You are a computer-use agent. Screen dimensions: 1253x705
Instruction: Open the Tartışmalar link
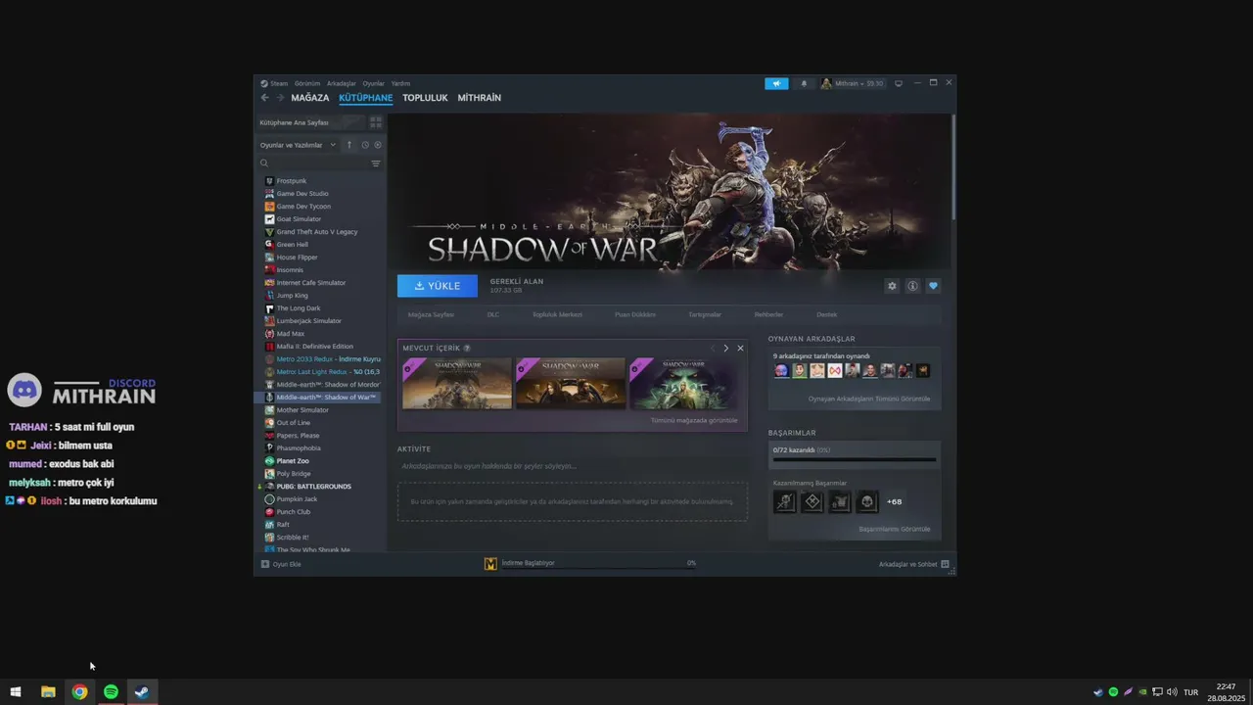tap(705, 314)
